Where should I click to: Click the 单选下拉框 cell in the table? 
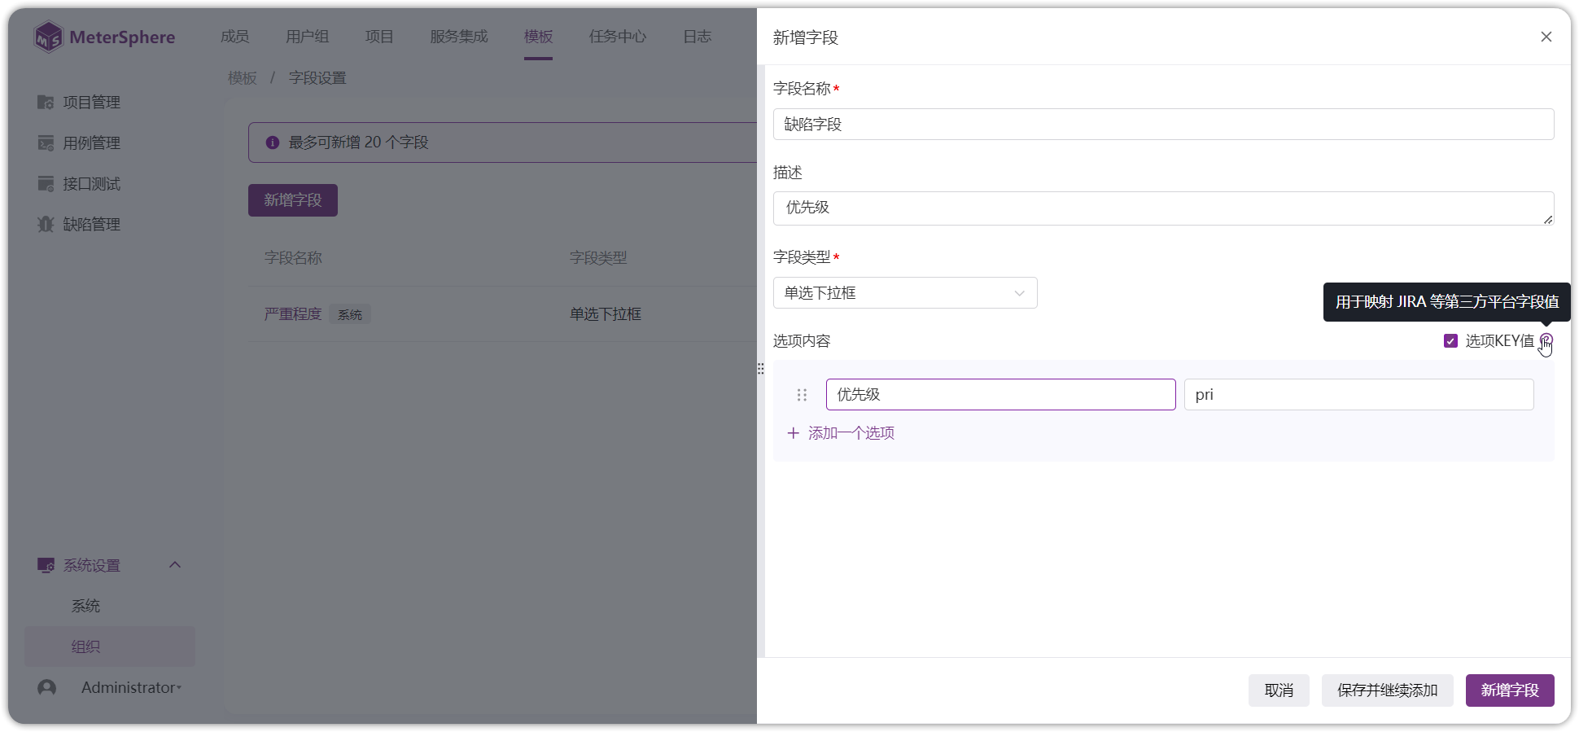point(606,314)
